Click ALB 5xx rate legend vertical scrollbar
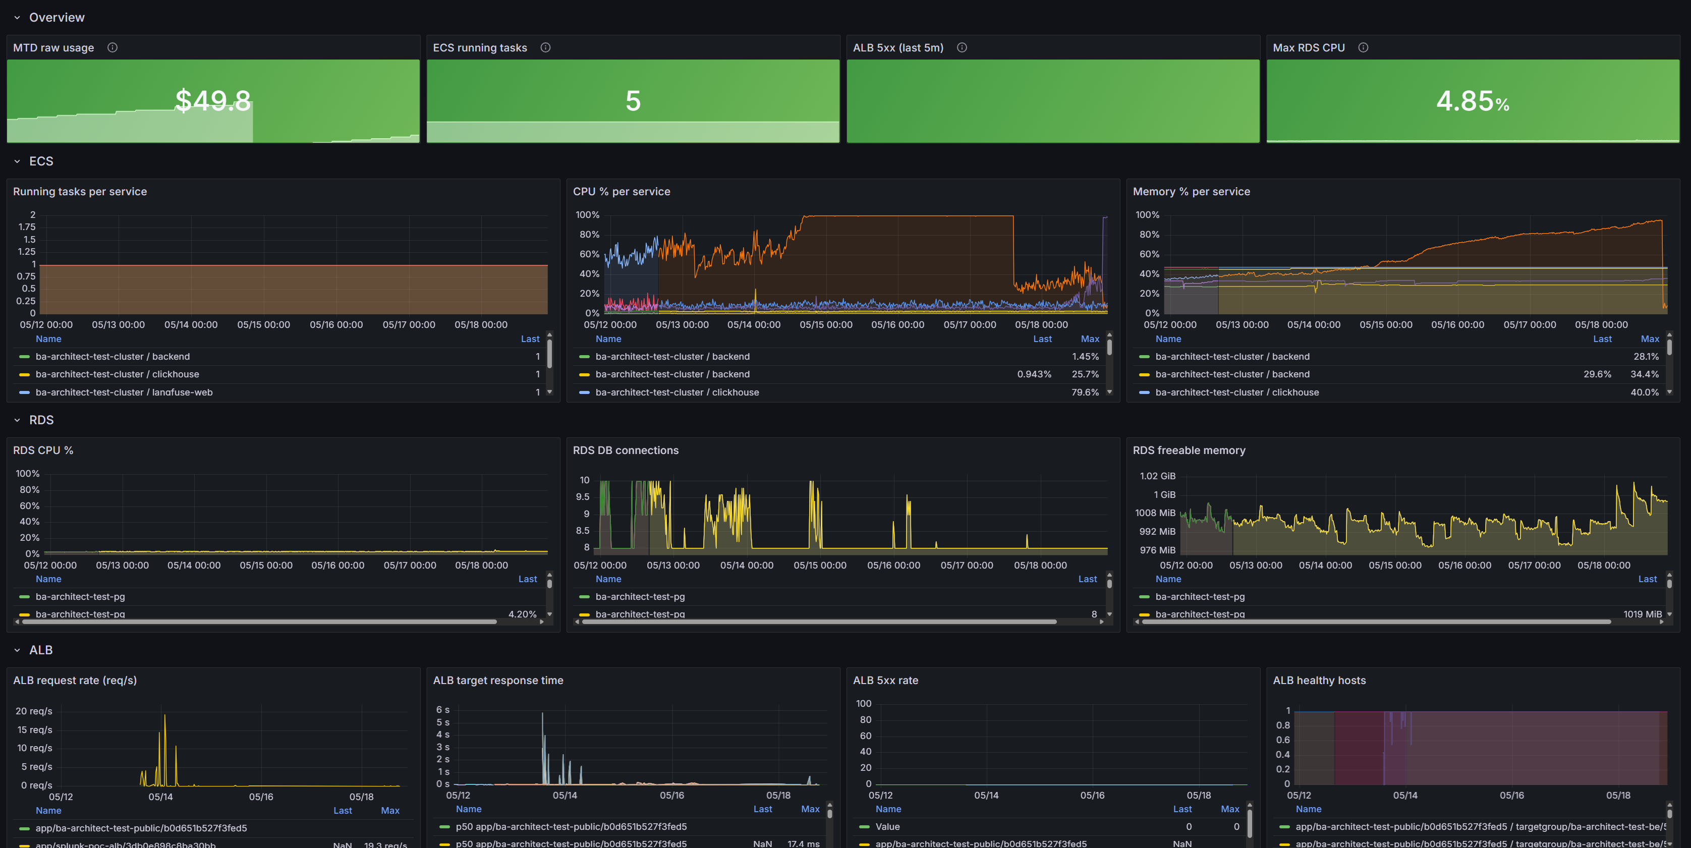Viewport: 1691px width, 848px height. coord(1249,824)
